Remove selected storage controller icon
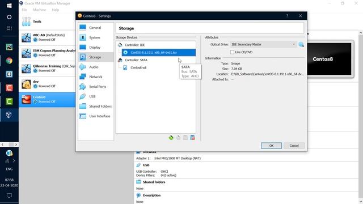 [x=178, y=138]
